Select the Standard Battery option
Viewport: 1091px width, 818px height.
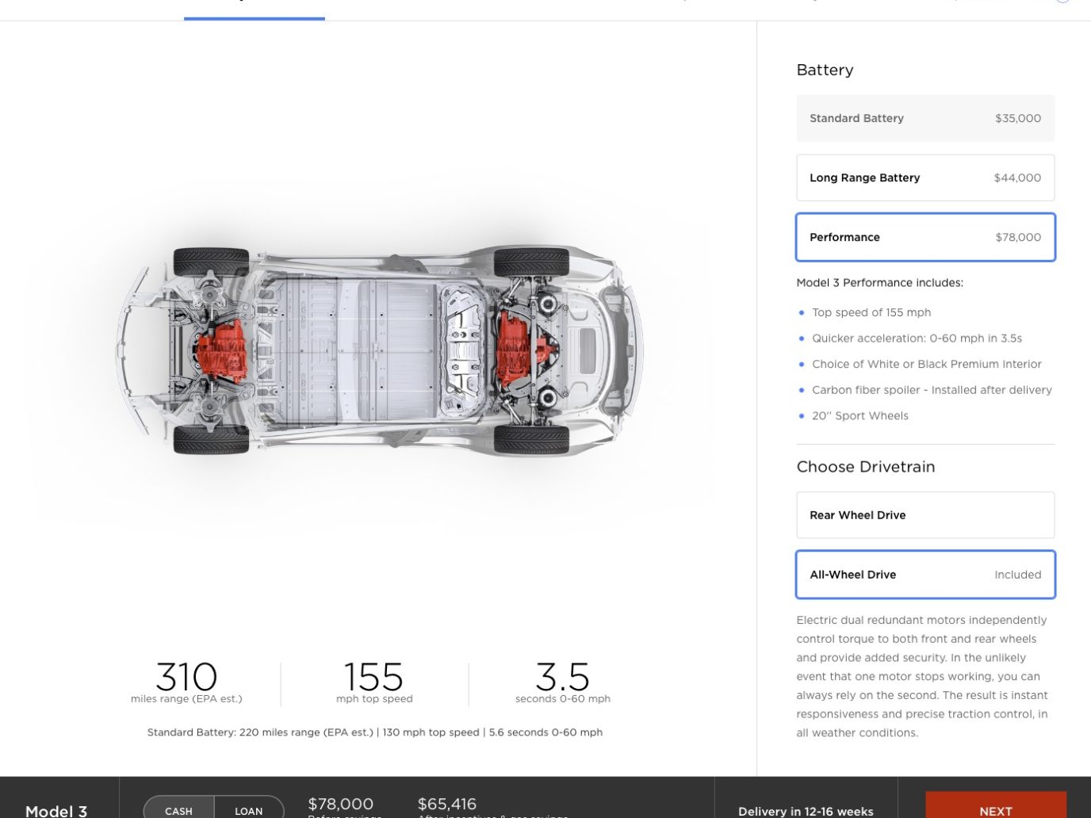[925, 118]
